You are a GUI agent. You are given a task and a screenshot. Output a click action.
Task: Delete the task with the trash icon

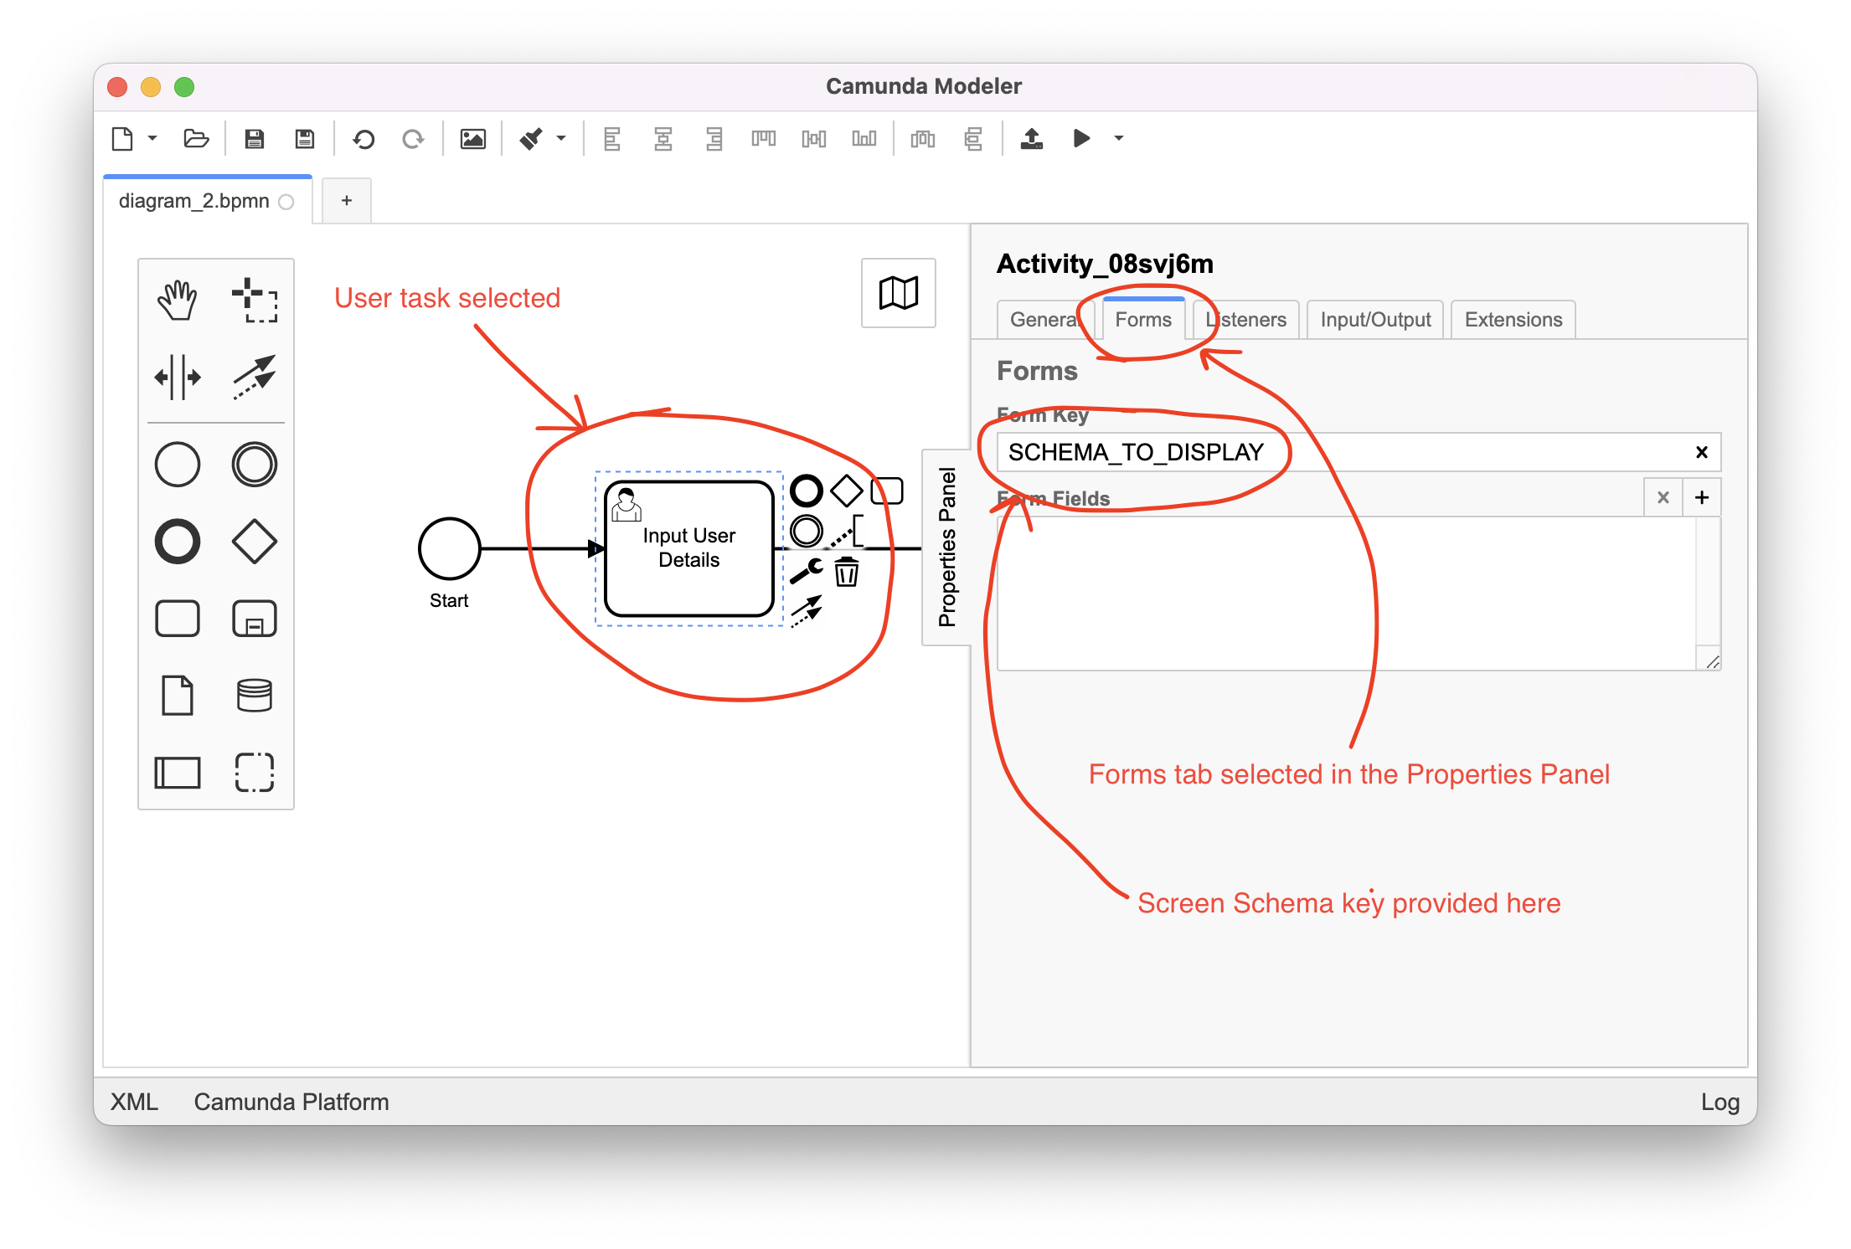pos(847,572)
